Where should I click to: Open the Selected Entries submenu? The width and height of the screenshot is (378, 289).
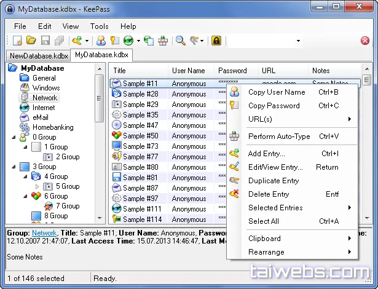point(293,208)
